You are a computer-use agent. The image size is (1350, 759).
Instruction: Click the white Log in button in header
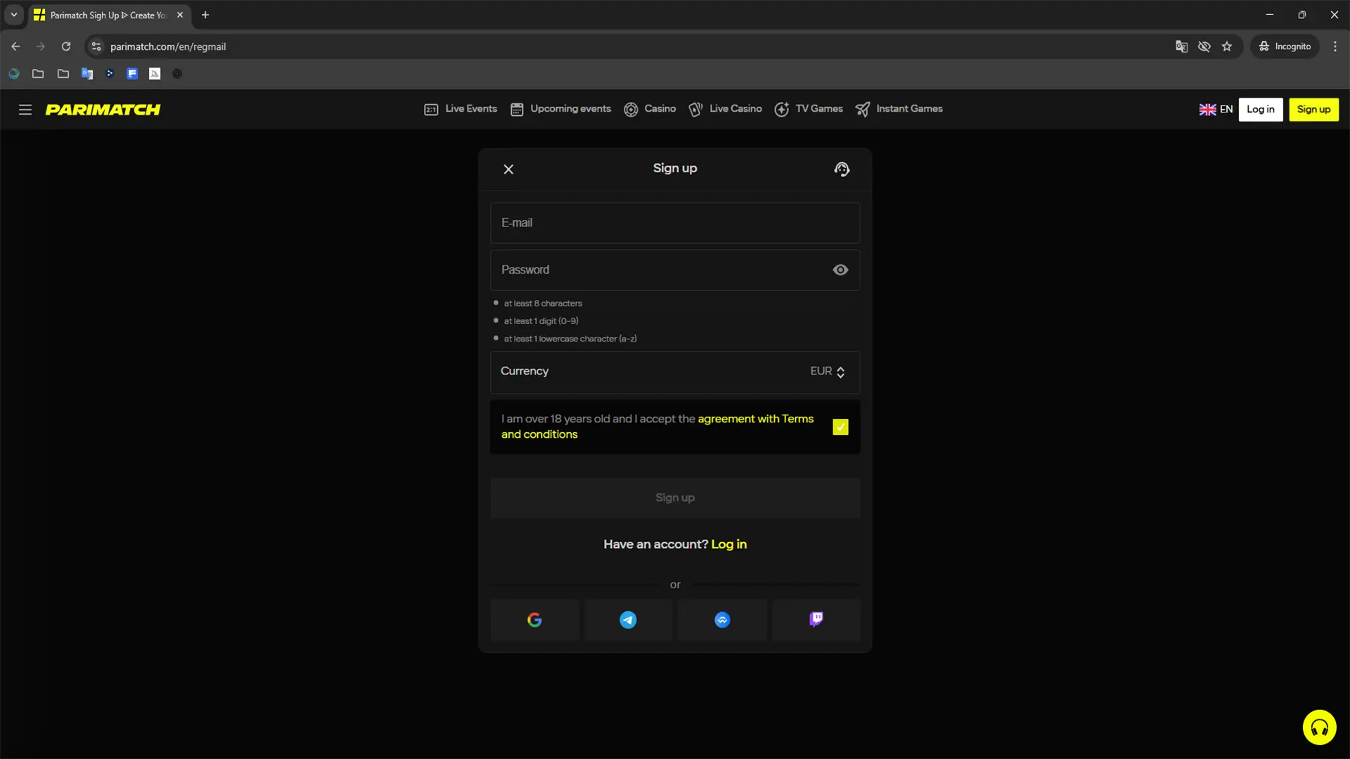coord(1260,110)
